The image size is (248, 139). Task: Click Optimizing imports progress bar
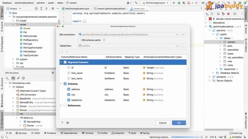tap(185, 137)
